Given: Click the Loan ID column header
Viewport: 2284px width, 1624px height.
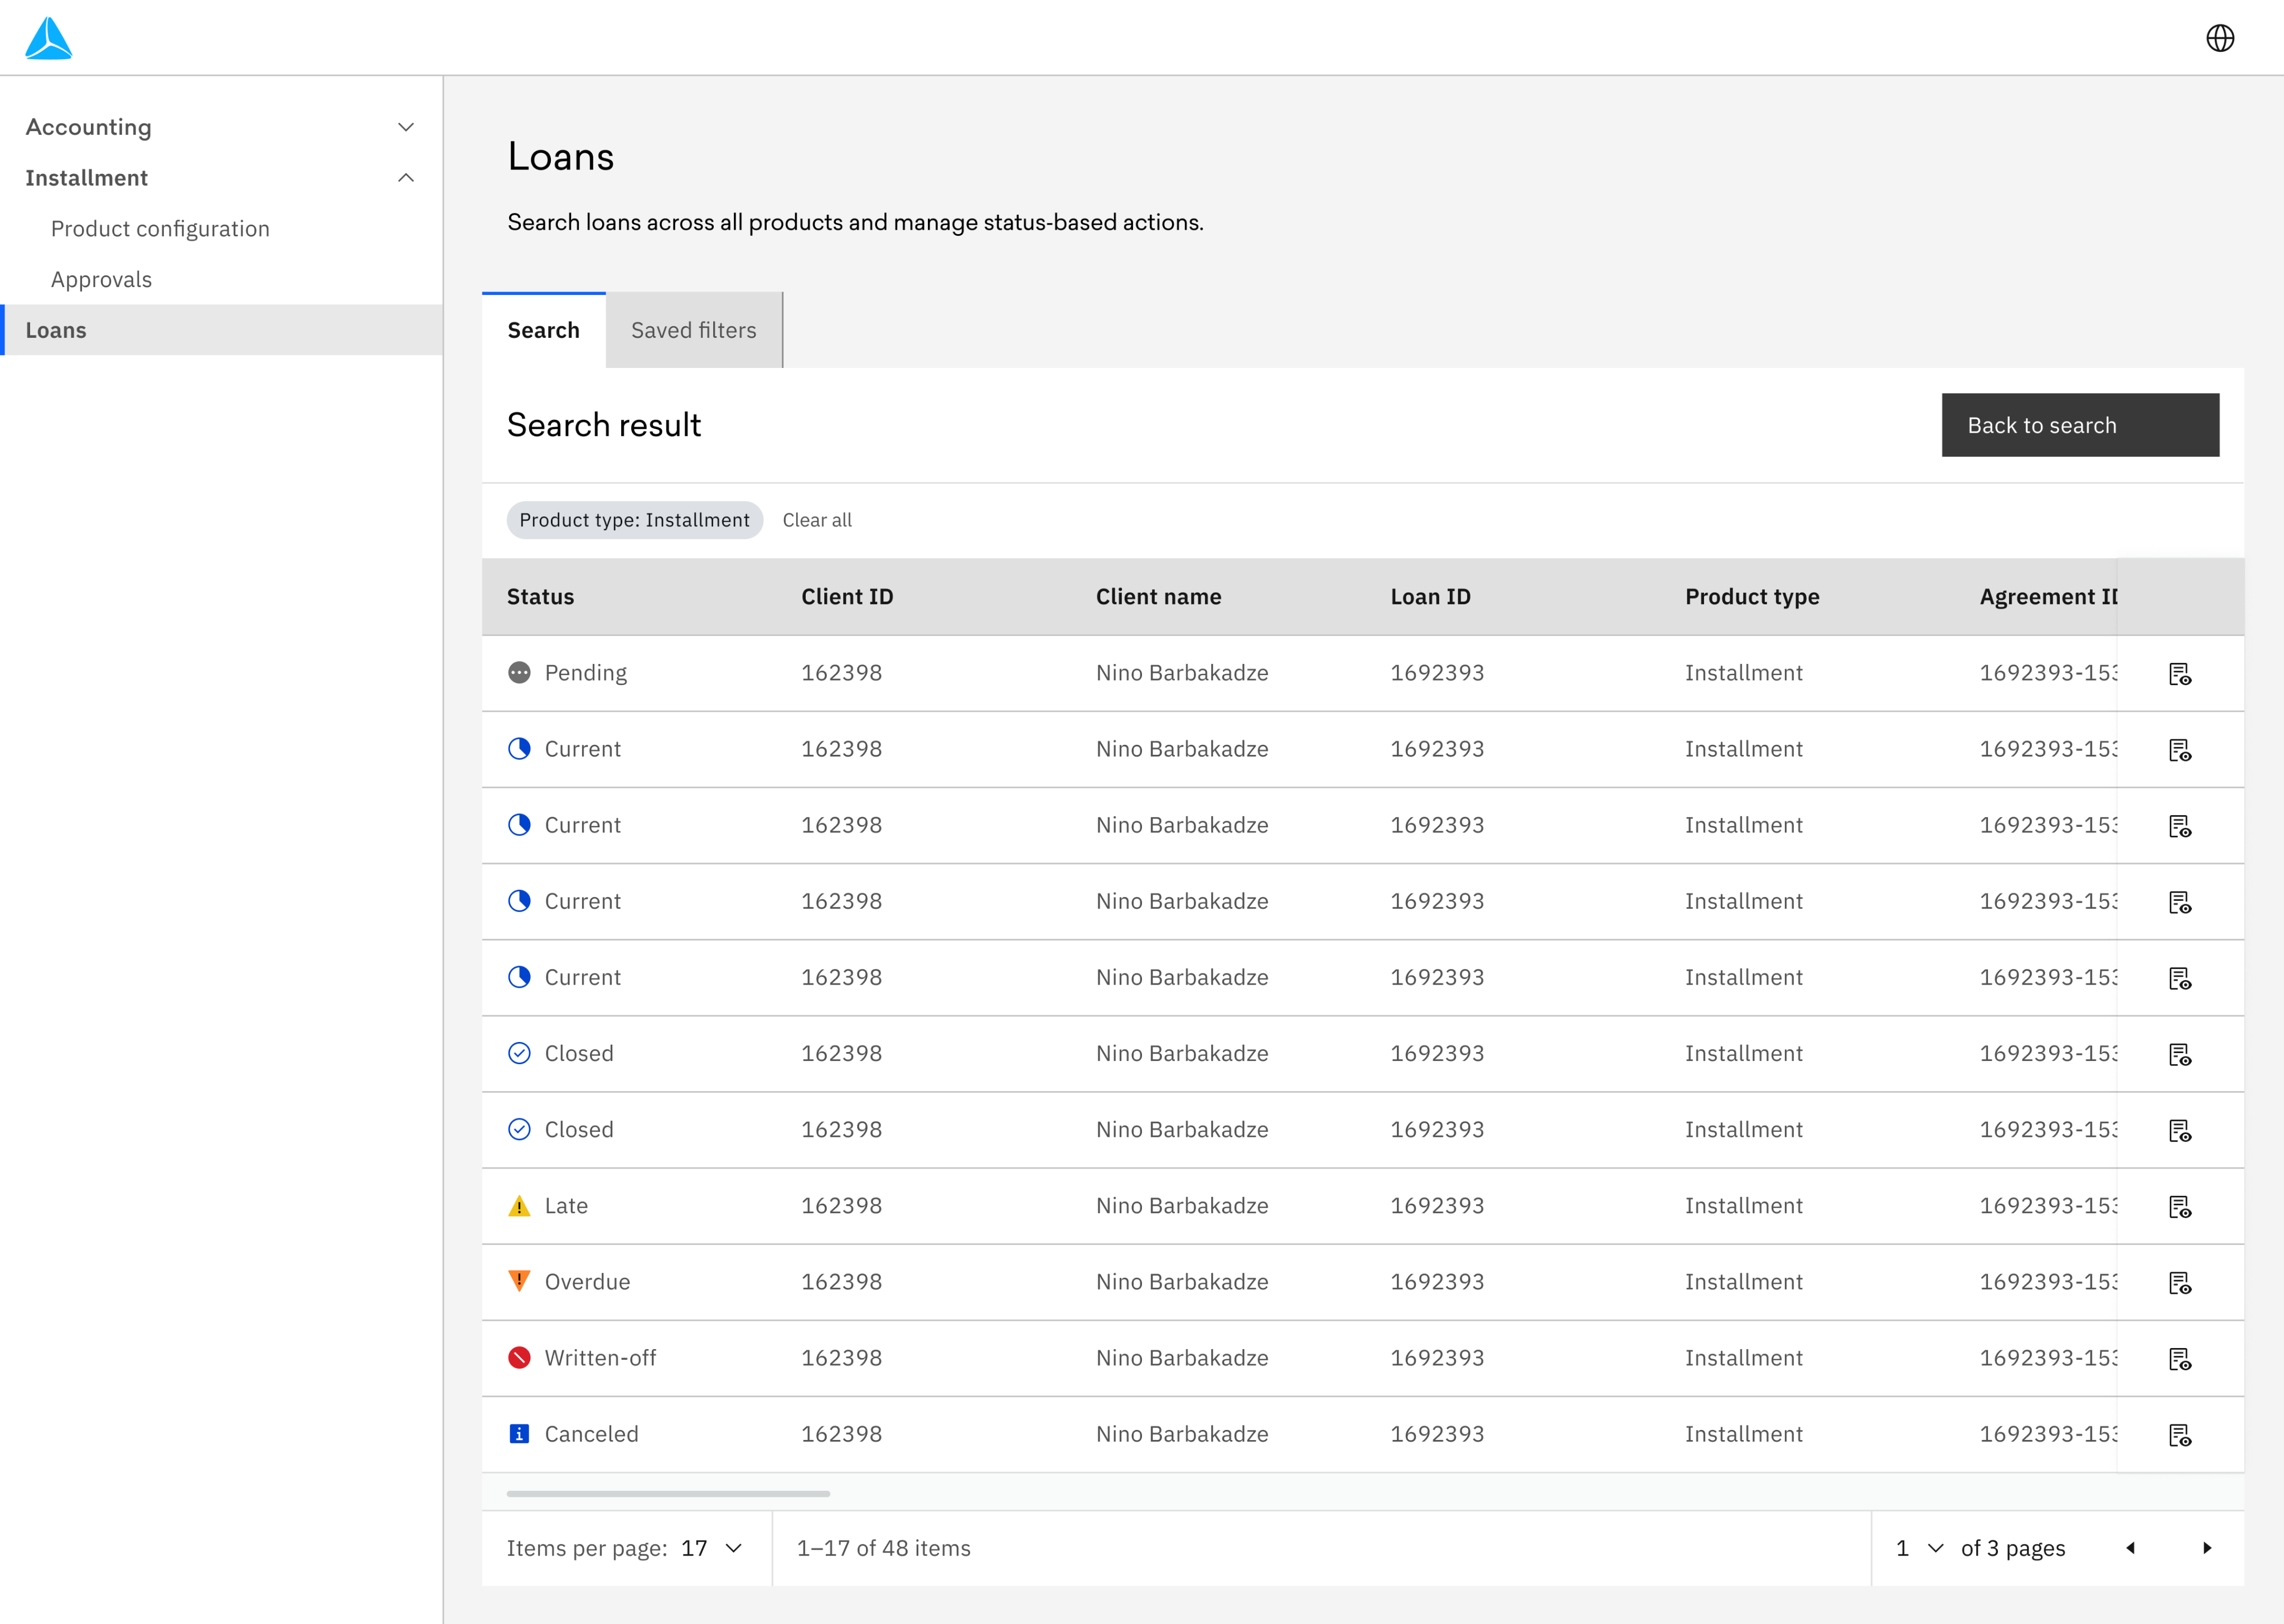Looking at the screenshot, I should coord(1430,597).
